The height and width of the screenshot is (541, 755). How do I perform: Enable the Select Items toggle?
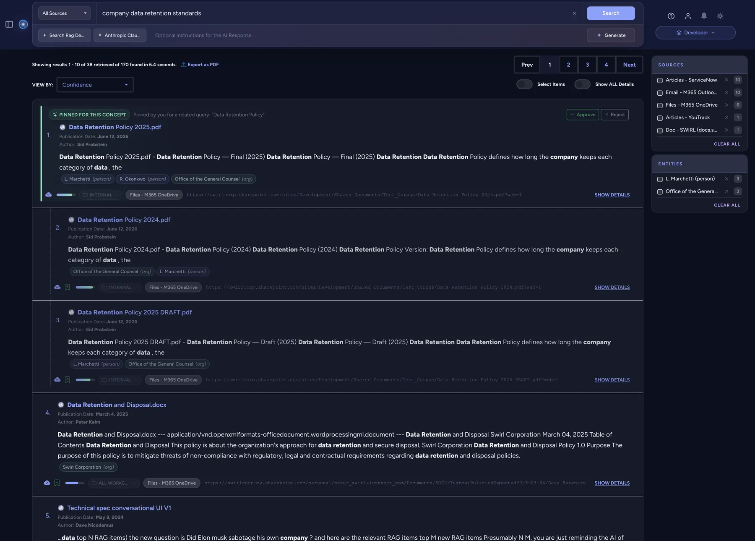pos(524,84)
